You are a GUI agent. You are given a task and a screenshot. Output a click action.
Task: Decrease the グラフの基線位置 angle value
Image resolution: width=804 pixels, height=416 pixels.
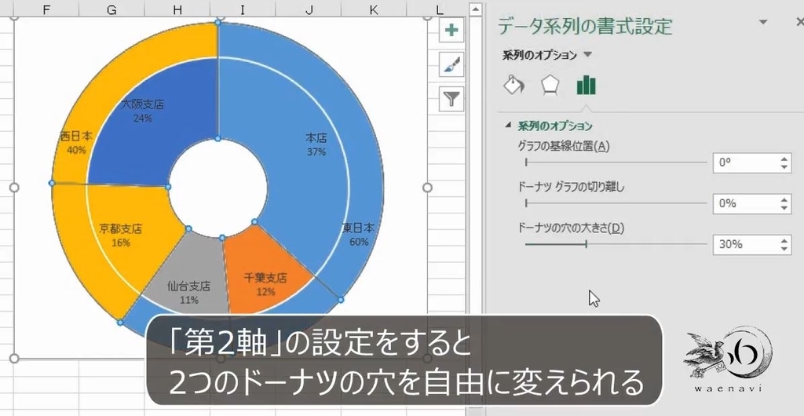point(784,167)
